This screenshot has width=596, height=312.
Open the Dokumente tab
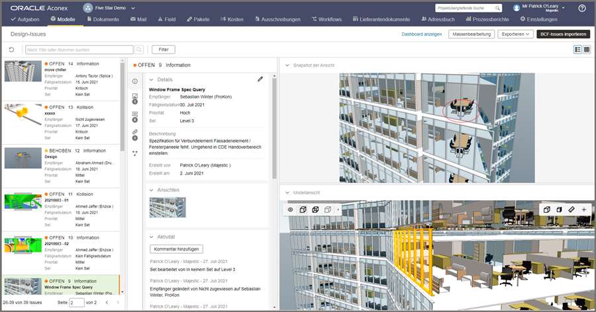click(x=103, y=20)
